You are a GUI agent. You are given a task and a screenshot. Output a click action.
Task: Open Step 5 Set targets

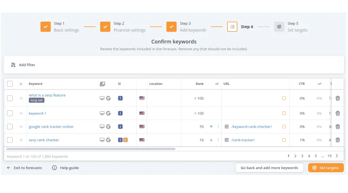(x=279, y=27)
